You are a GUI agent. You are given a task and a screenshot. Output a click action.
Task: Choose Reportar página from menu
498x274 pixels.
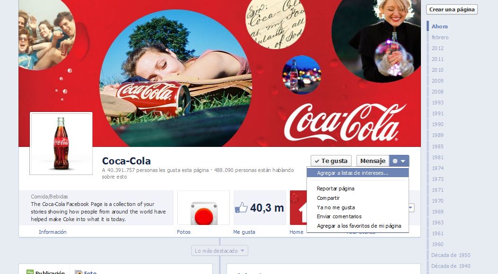(335, 188)
